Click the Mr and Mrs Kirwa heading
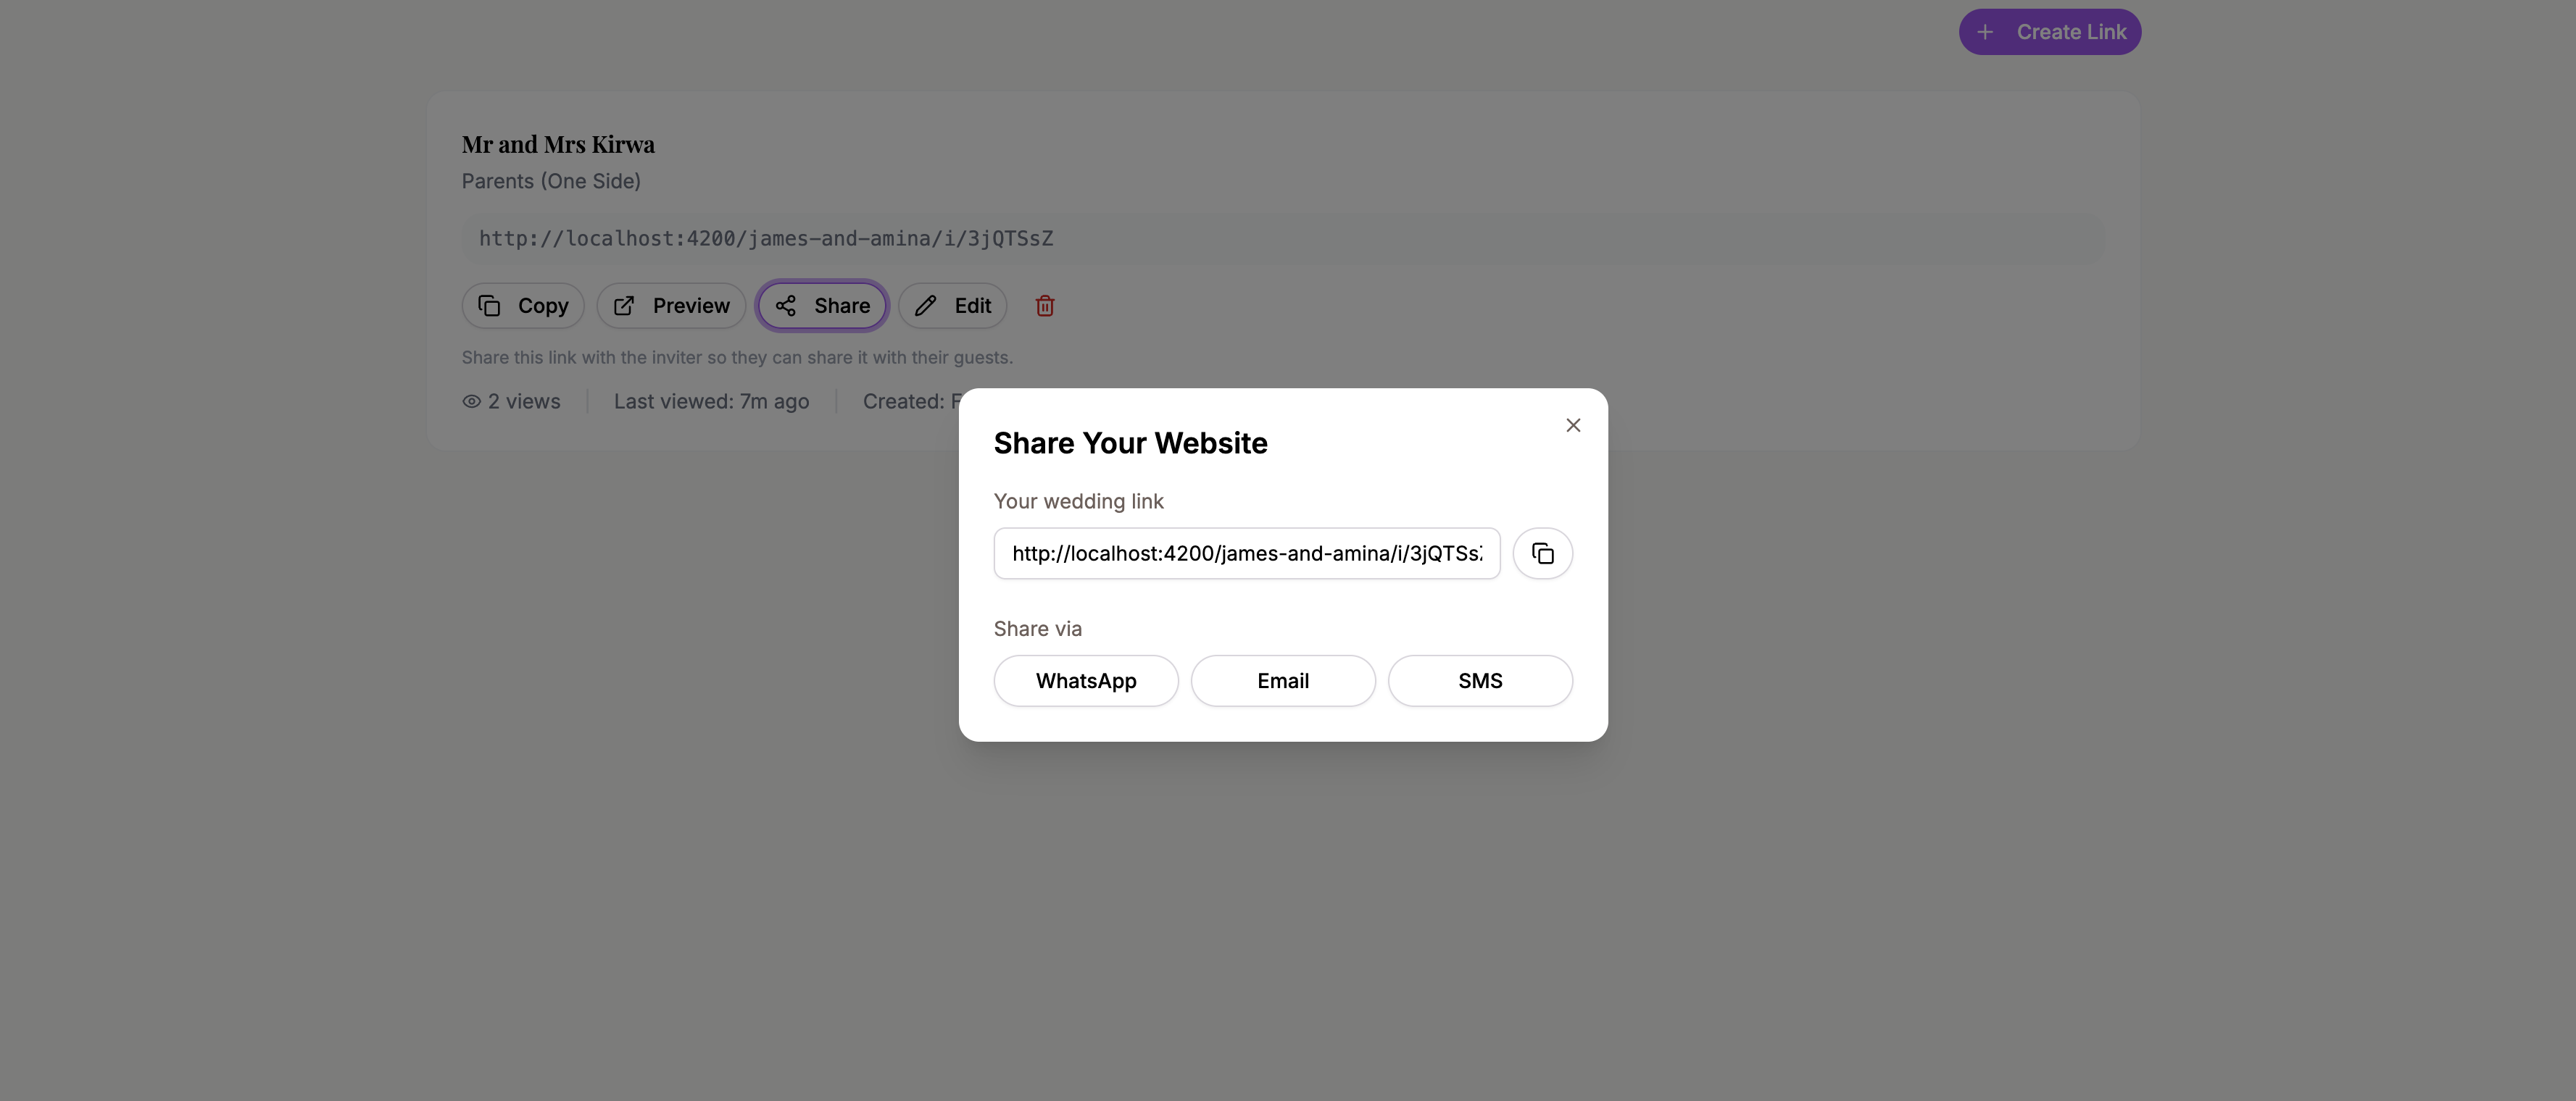The width and height of the screenshot is (2576, 1101). click(558, 144)
